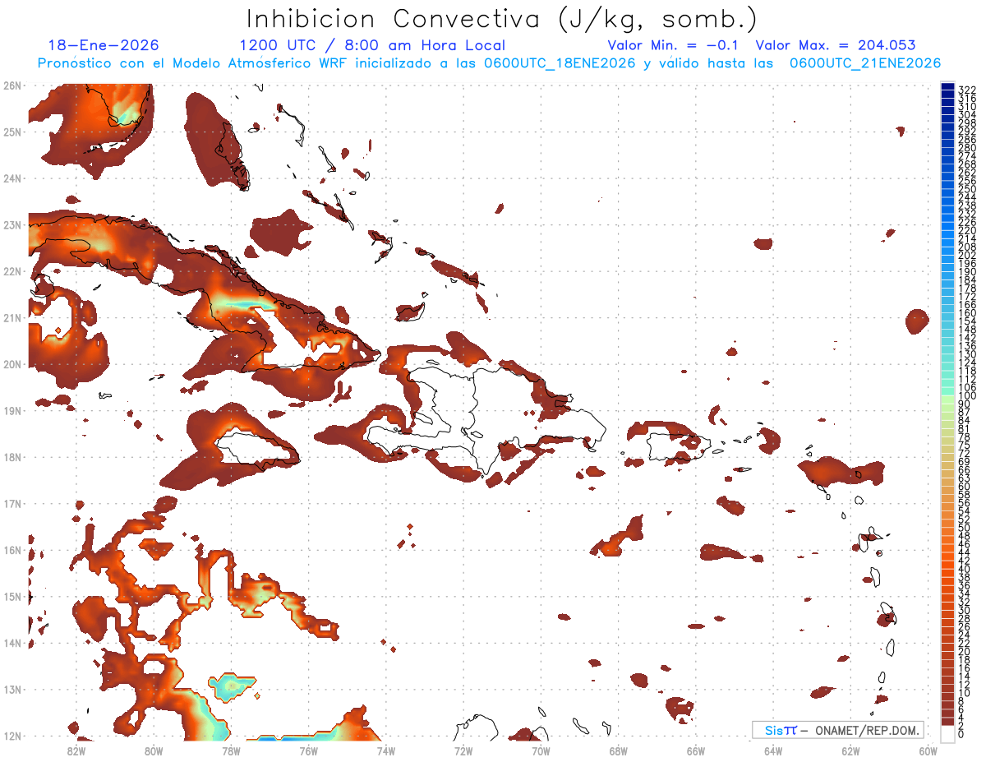This screenshot has width=986, height=762.
Task: Click the colorbar value label 10
Action: pos(965,694)
